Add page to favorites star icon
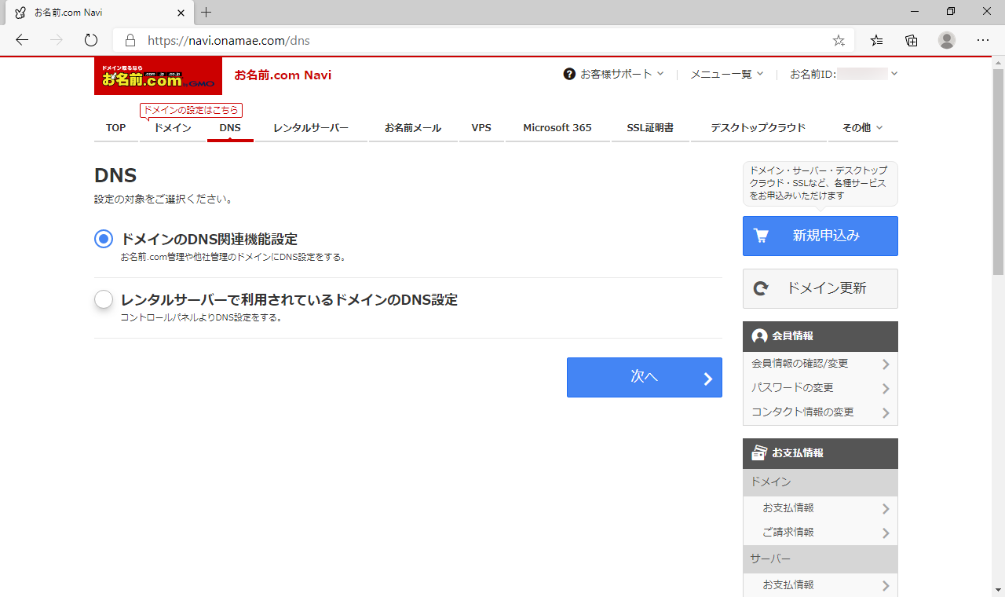This screenshot has width=1005, height=597. coord(839,40)
